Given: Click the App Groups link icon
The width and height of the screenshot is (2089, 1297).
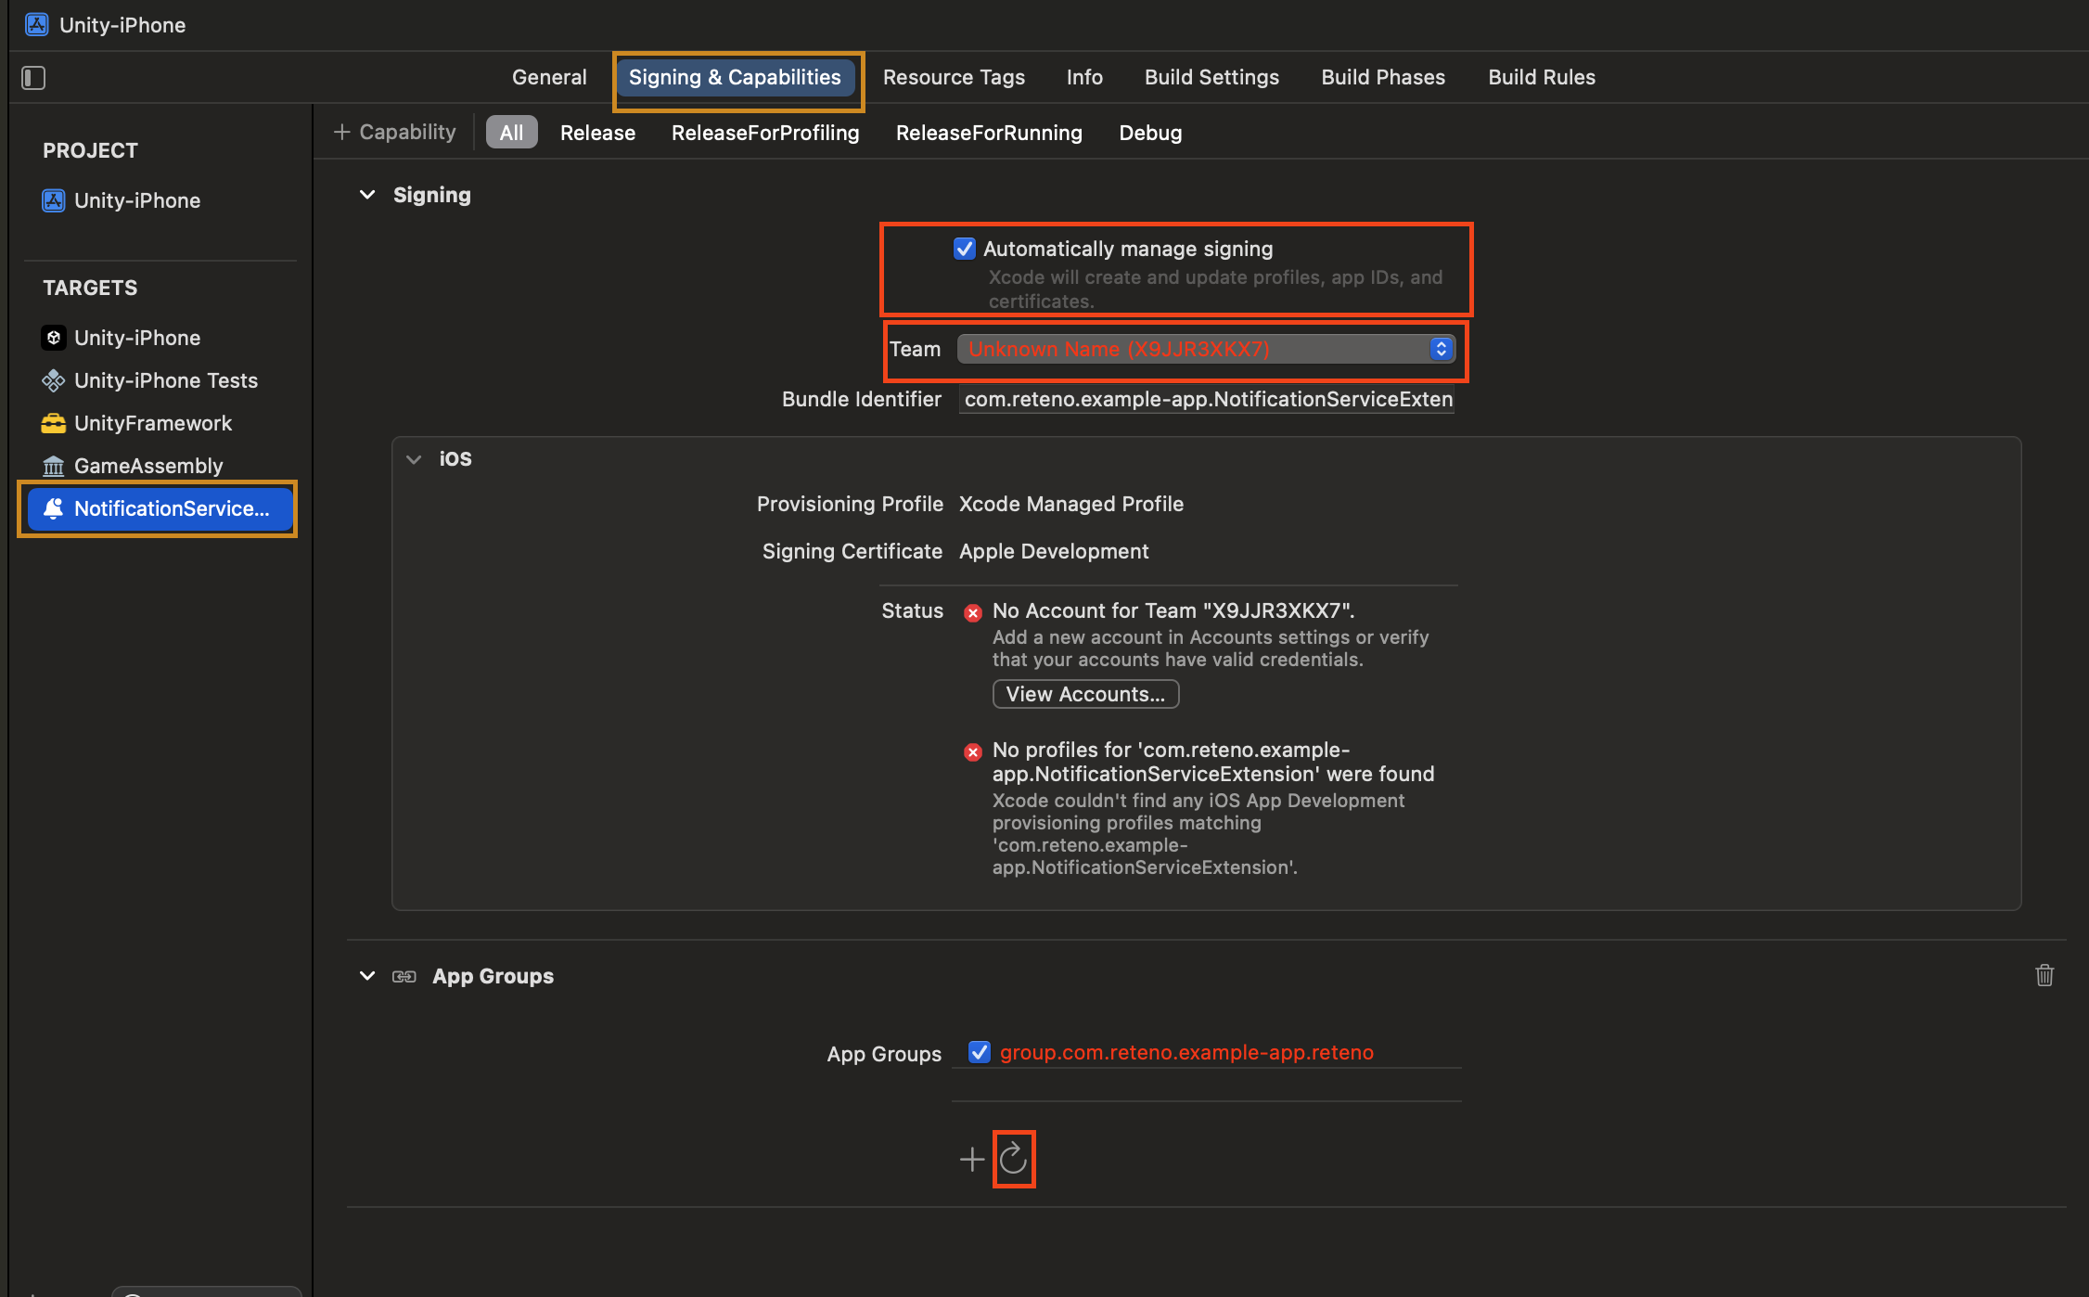Looking at the screenshot, I should (404, 976).
